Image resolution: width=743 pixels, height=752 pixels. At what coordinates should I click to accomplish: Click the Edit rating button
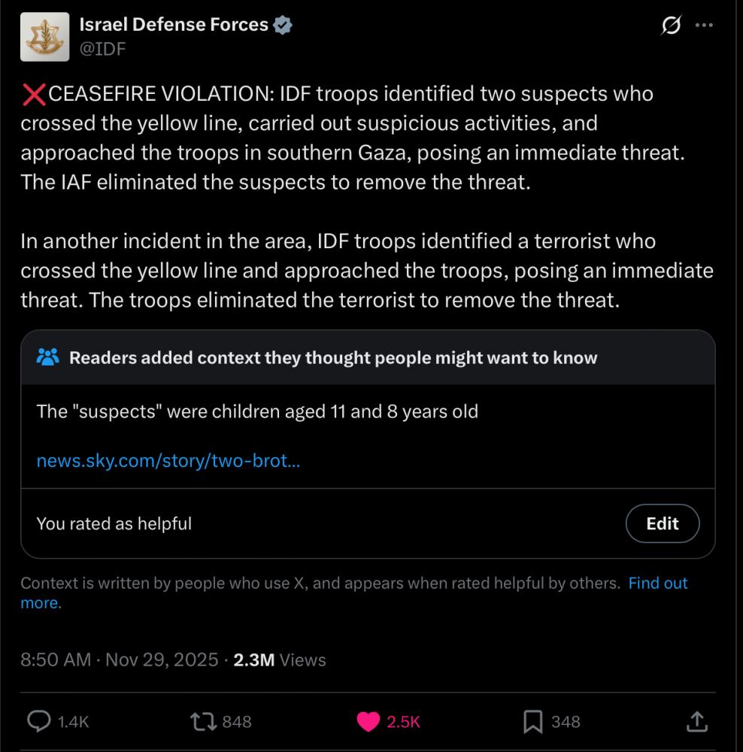[x=662, y=523]
